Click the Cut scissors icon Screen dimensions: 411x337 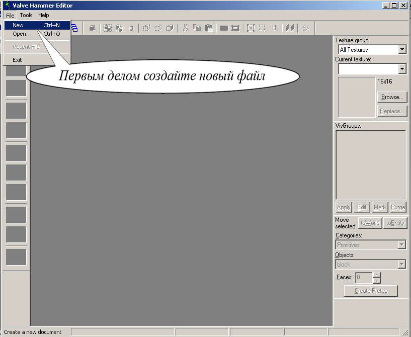click(185, 28)
